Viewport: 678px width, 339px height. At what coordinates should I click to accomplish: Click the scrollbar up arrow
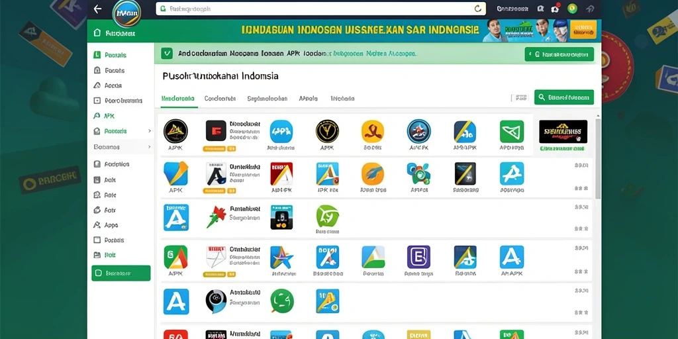coord(598,116)
